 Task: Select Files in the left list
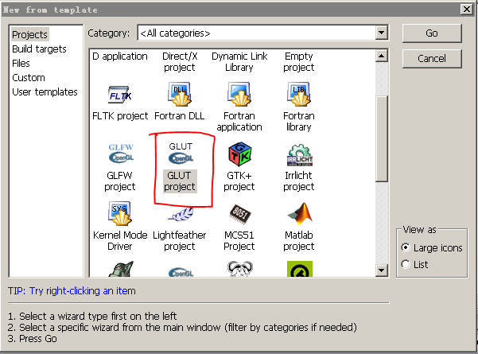[x=21, y=64]
